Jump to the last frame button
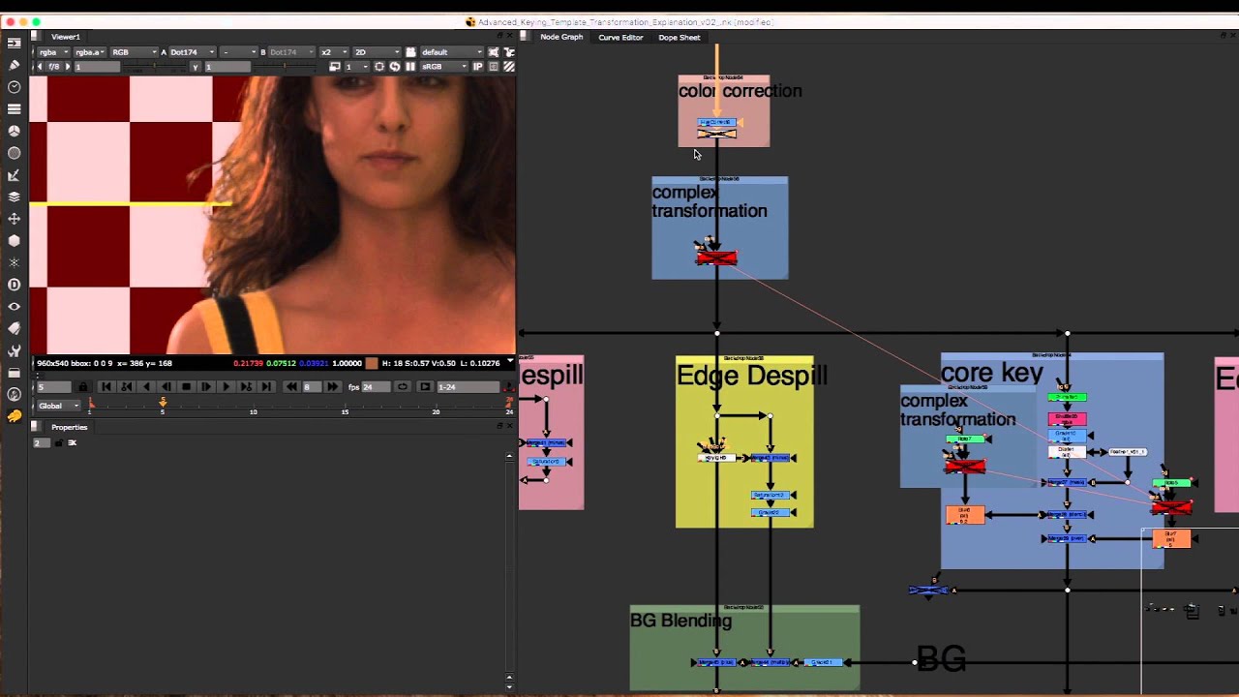The height and width of the screenshot is (697, 1239). [265, 387]
